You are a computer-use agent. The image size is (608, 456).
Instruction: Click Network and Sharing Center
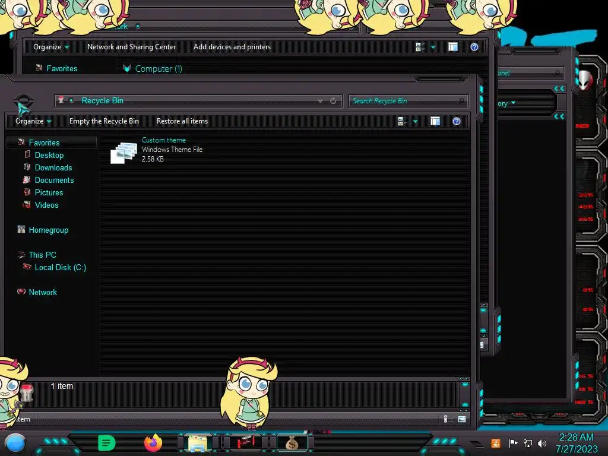[x=131, y=47]
